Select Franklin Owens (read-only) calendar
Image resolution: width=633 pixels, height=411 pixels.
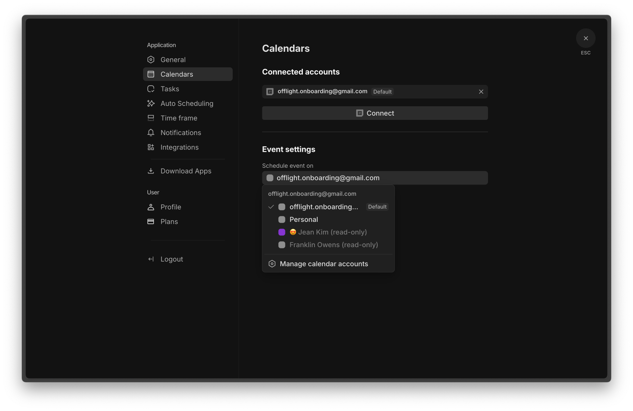point(328,245)
